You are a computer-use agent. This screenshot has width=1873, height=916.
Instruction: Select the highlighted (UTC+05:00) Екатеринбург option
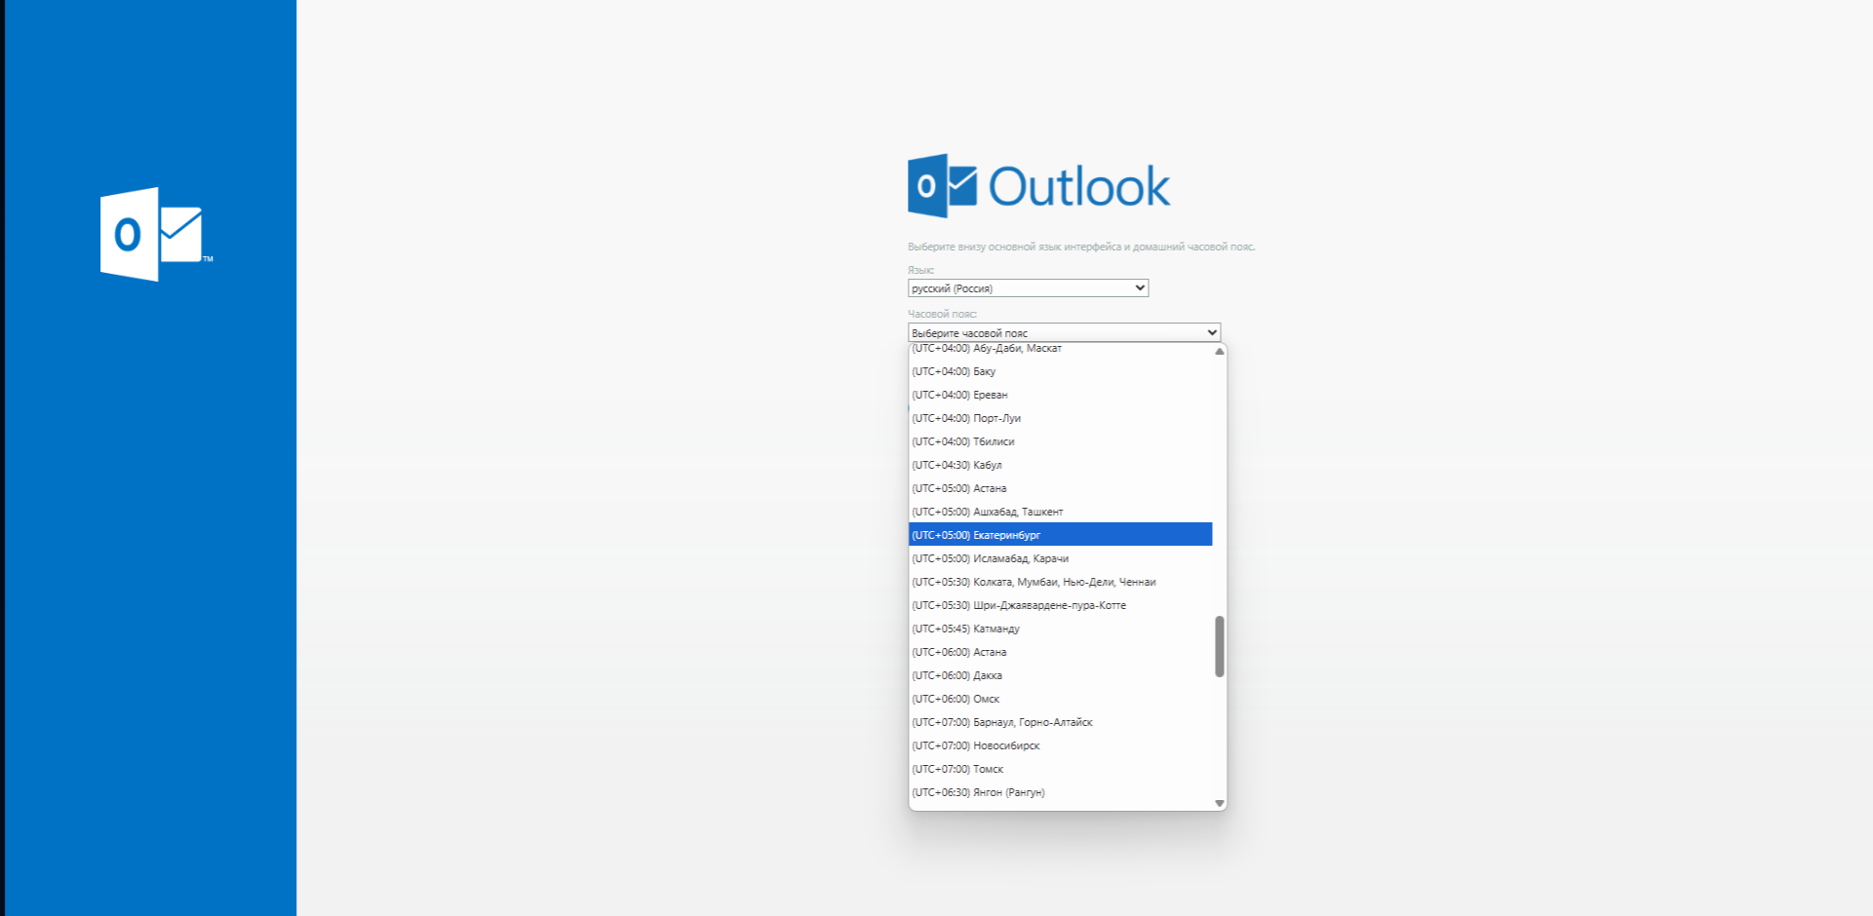tap(1060, 535)
